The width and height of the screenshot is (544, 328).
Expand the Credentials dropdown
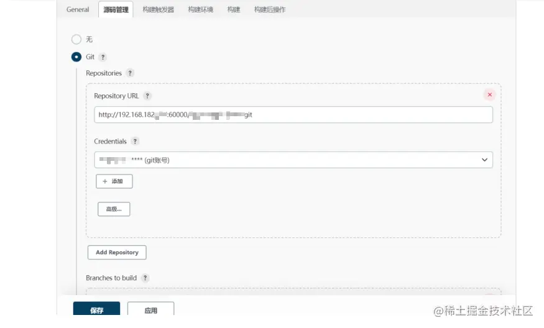[293, 160]
